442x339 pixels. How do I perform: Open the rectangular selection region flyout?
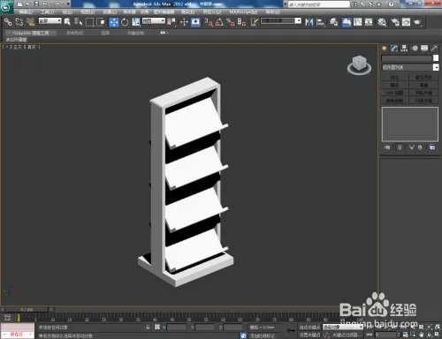89,22
